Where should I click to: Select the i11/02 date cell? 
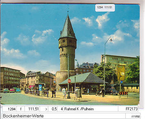pyautogui.click(x=133, y=116)
